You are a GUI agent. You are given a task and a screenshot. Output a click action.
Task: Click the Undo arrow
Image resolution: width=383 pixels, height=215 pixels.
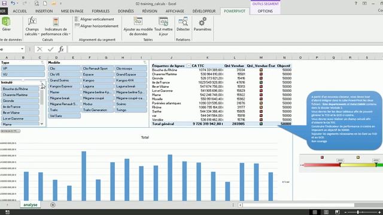click(13, 4)
